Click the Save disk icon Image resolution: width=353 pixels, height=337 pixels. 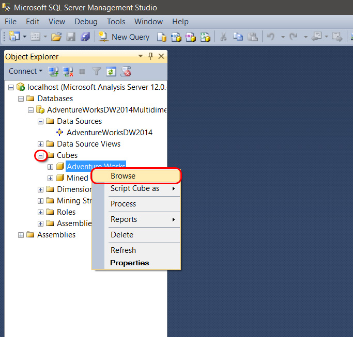click(71, 37)
